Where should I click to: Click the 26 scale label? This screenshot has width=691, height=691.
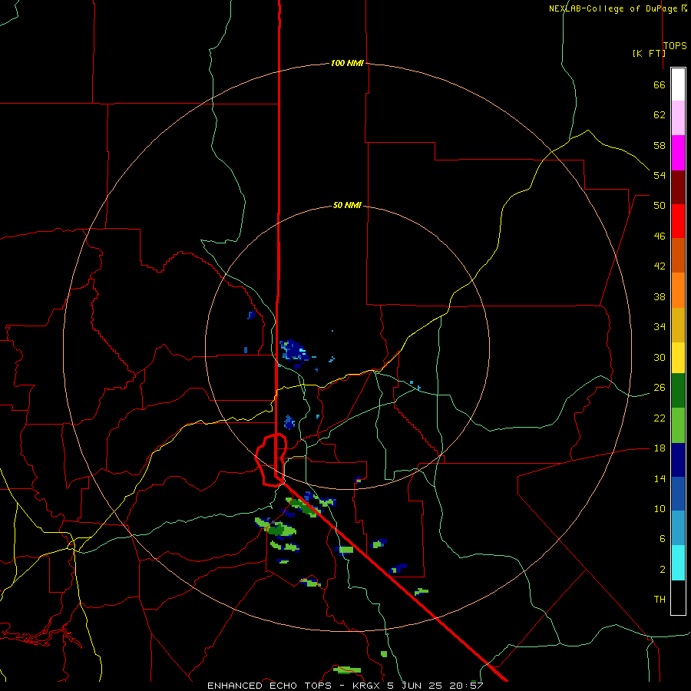[660, 388]
